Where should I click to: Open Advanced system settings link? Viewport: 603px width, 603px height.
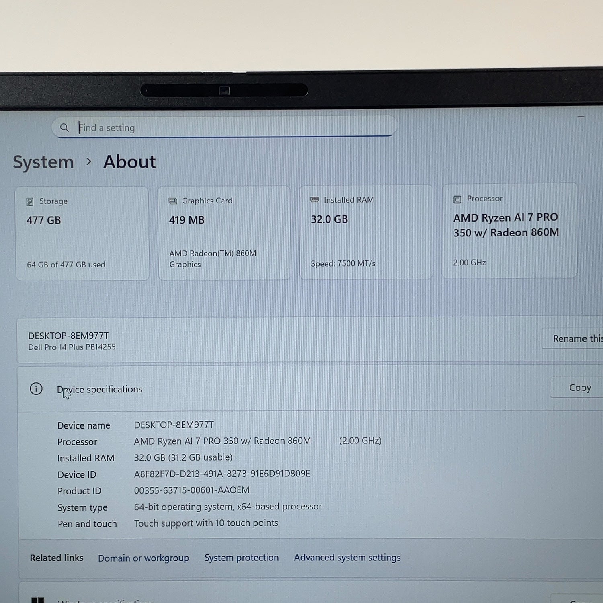click(x=347, y=557)
